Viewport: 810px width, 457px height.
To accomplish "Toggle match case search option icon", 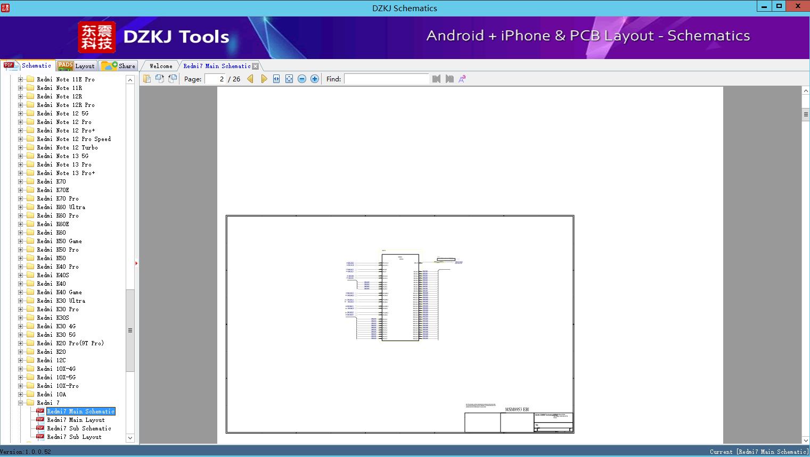I will pyautogui.click(x=462, y=79).
